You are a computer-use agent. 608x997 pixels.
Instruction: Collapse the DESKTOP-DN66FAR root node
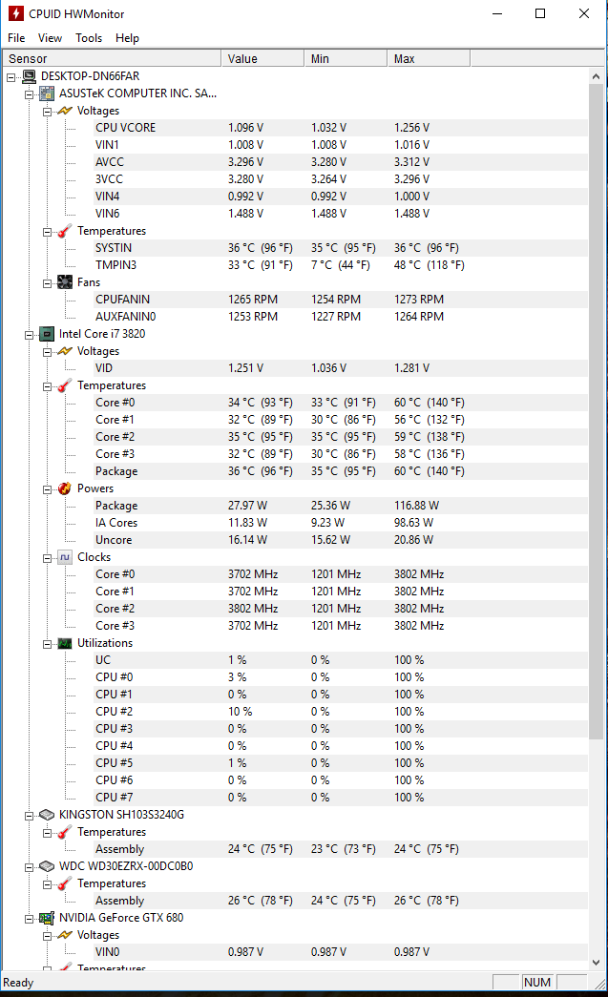pyautogui.click(x=10, y=77)
